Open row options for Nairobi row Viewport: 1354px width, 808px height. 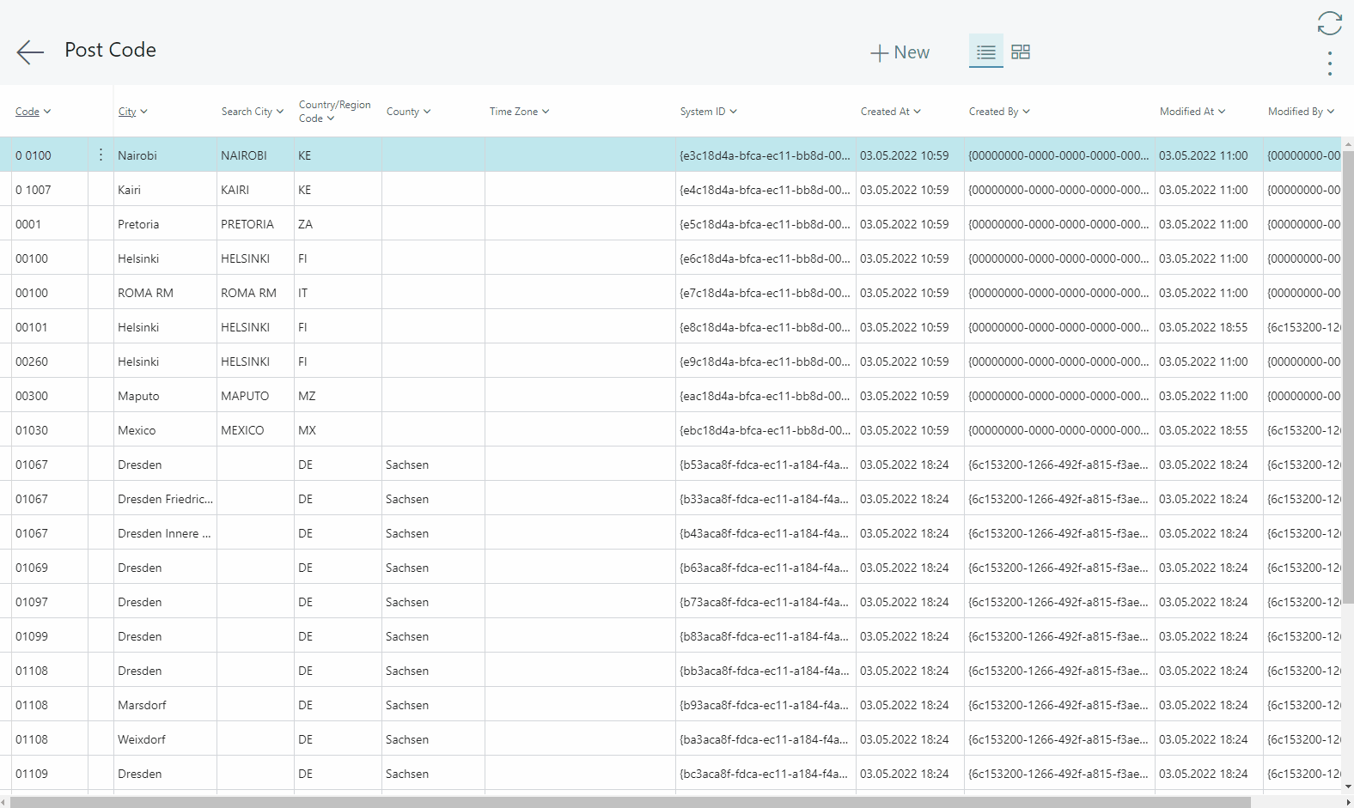point(101,155)
